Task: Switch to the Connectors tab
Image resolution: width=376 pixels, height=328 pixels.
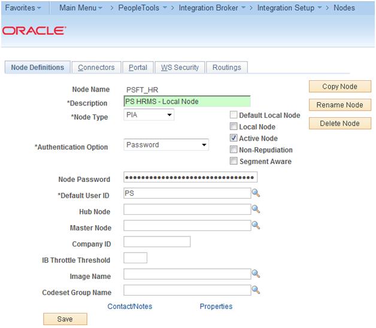Action: [96, 68]
